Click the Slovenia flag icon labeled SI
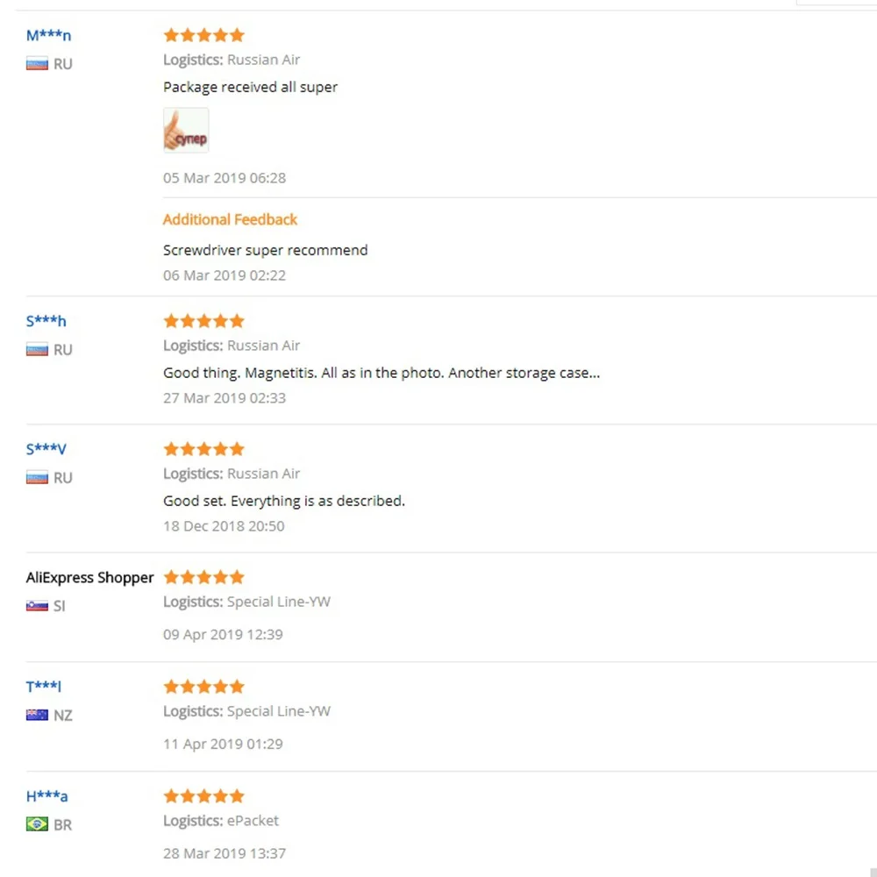Image resolution: width=877 pixels, height=877 pixels. (37, 606)
